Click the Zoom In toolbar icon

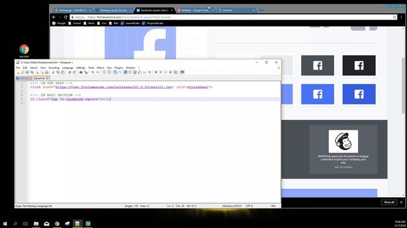coord(93,72)
